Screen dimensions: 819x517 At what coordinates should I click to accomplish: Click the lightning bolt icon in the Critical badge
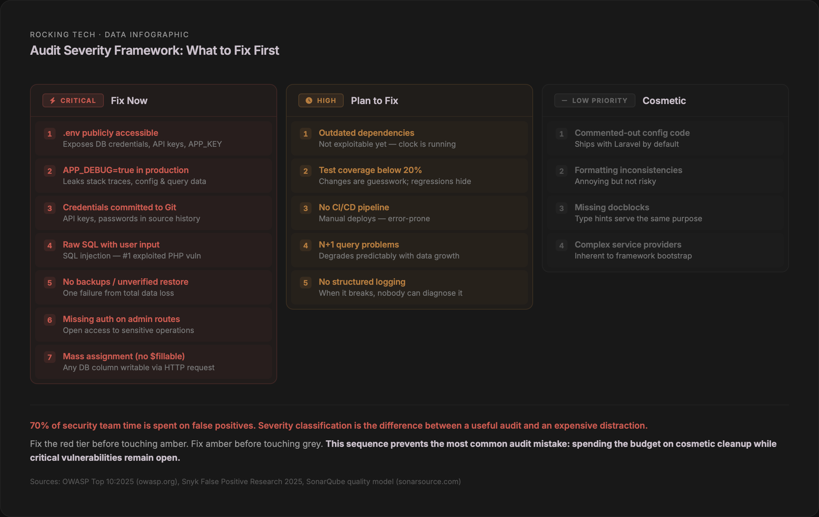tap(53, 100)
